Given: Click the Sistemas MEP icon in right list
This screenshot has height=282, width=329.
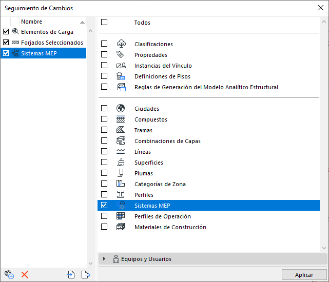Looking at the screenshot, I should point(121,205).
